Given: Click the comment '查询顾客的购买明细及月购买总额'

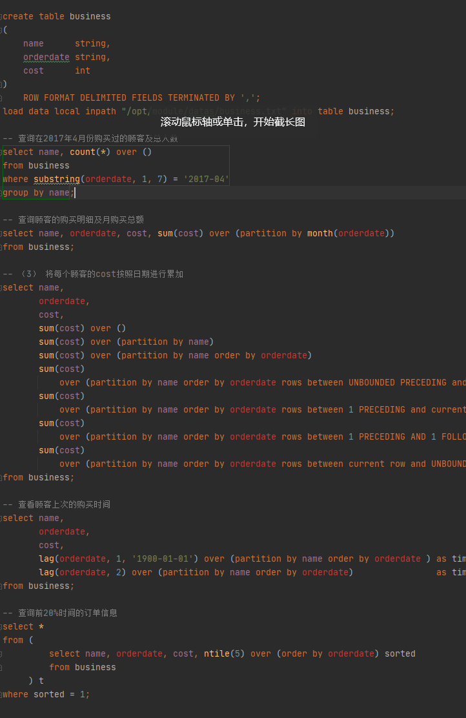Looking at the screenshot, I should pyautogui.click(x=73, y=220).
